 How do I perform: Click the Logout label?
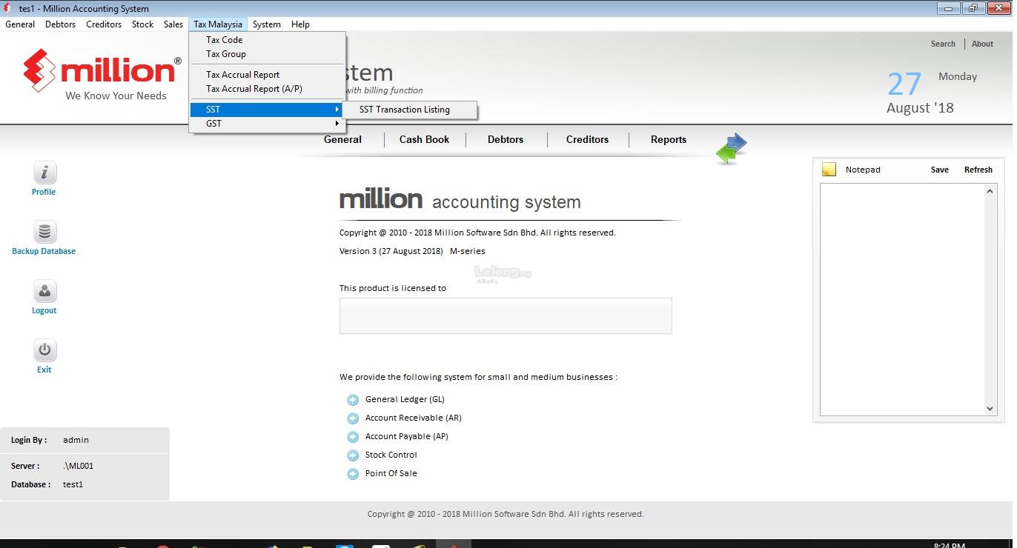coord(44,310)
